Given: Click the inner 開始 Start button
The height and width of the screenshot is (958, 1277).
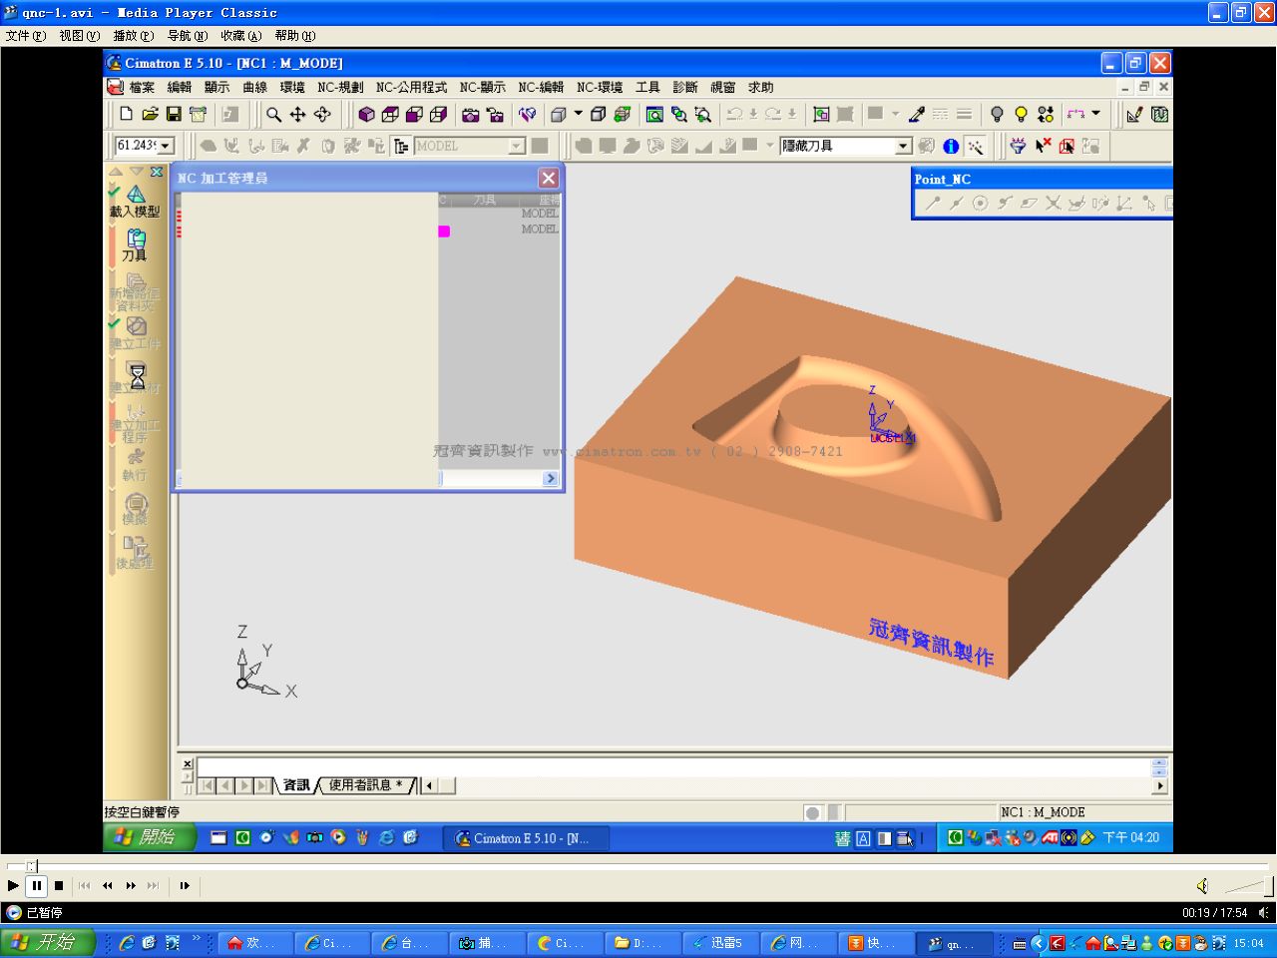Looking at the screenshot, I should coord(150,837).
